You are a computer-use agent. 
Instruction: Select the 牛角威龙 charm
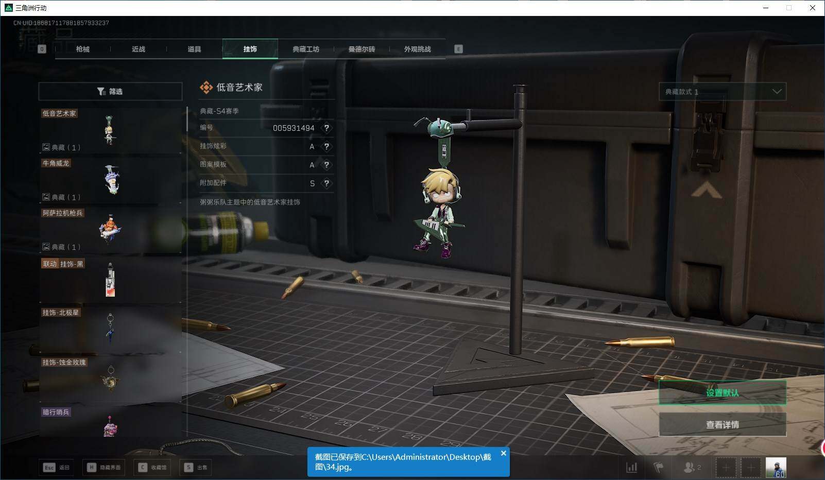[x=110, y=180]
